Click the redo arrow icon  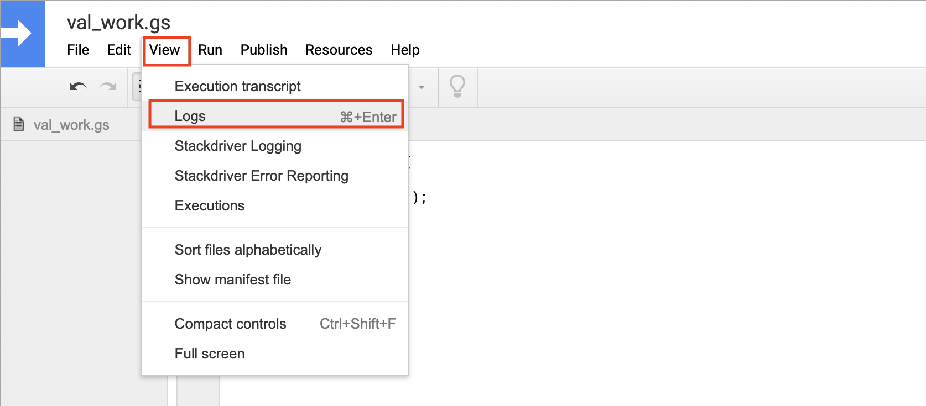point(108,87)
